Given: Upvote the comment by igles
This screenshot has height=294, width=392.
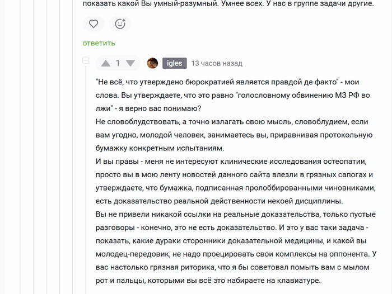Looking at the screenshot, I should coord(105,63).
